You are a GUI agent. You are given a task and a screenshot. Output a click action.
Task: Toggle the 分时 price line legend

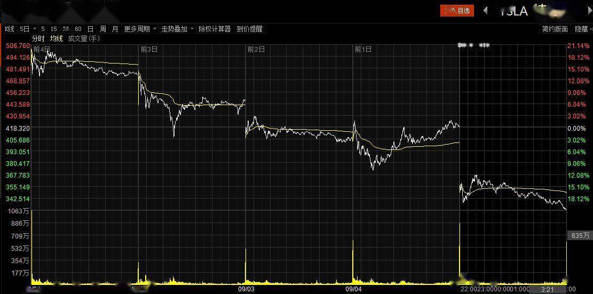[x=38, y=38]
